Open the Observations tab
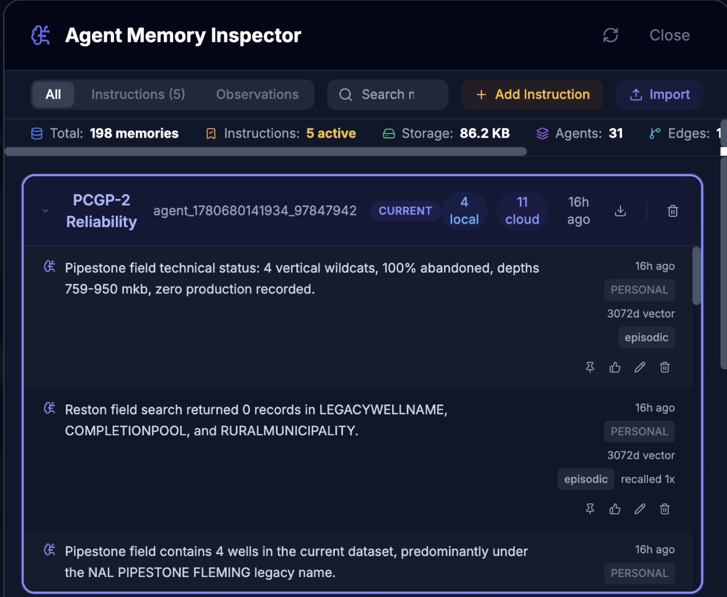Viewport: 727px width, 597px height. pos(257,95)
